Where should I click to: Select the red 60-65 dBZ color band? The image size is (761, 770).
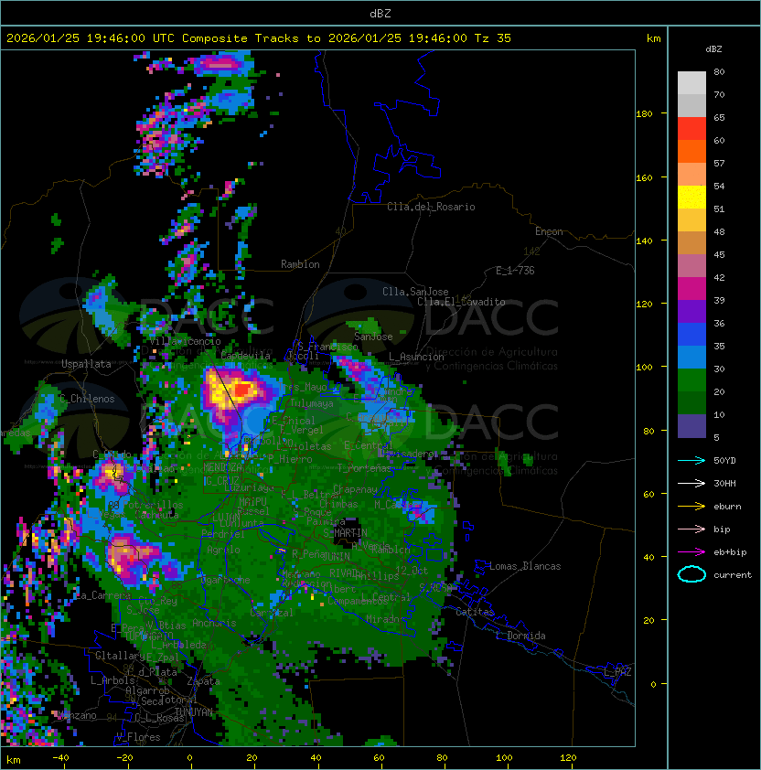[x=691, y=129]
